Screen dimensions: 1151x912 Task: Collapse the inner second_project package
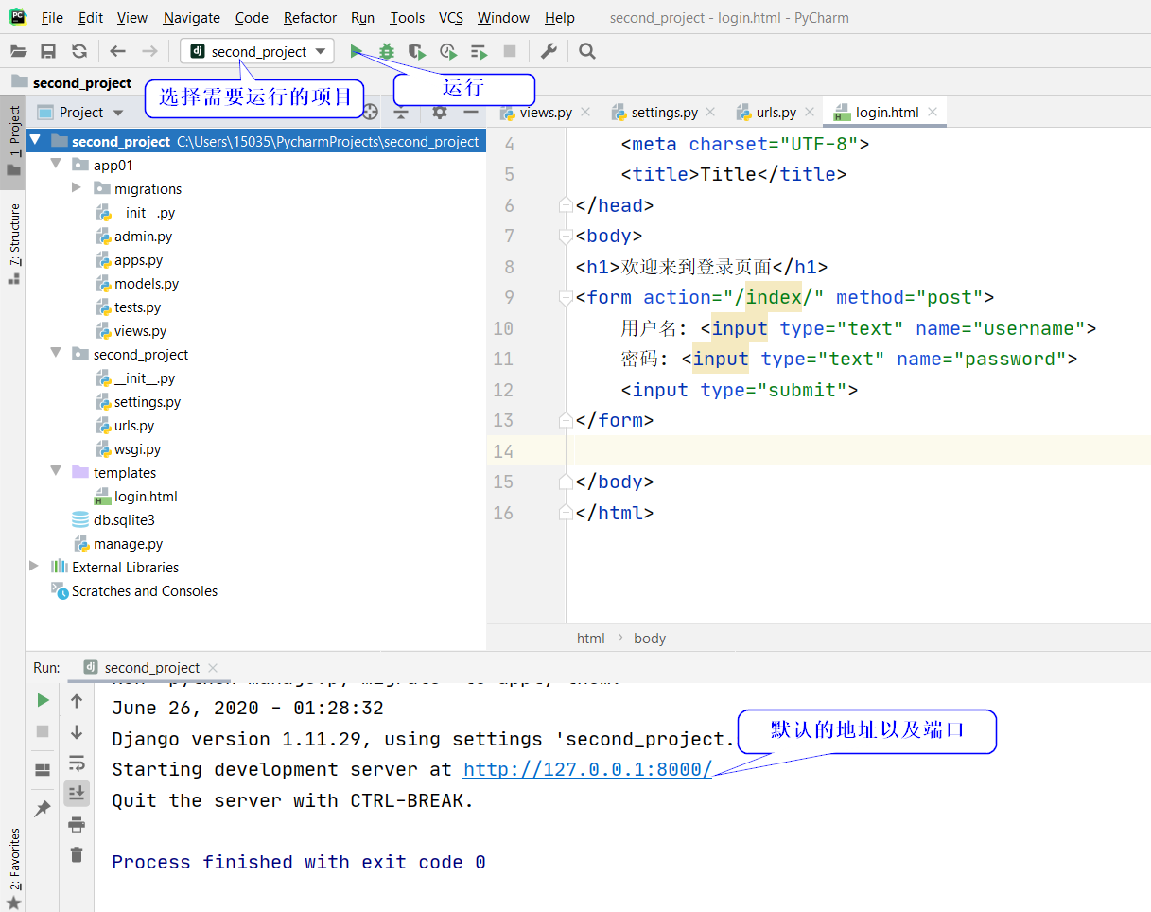pyautogui.click(x=57, y=354)
